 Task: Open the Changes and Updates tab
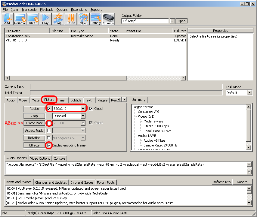click(51, 182)
